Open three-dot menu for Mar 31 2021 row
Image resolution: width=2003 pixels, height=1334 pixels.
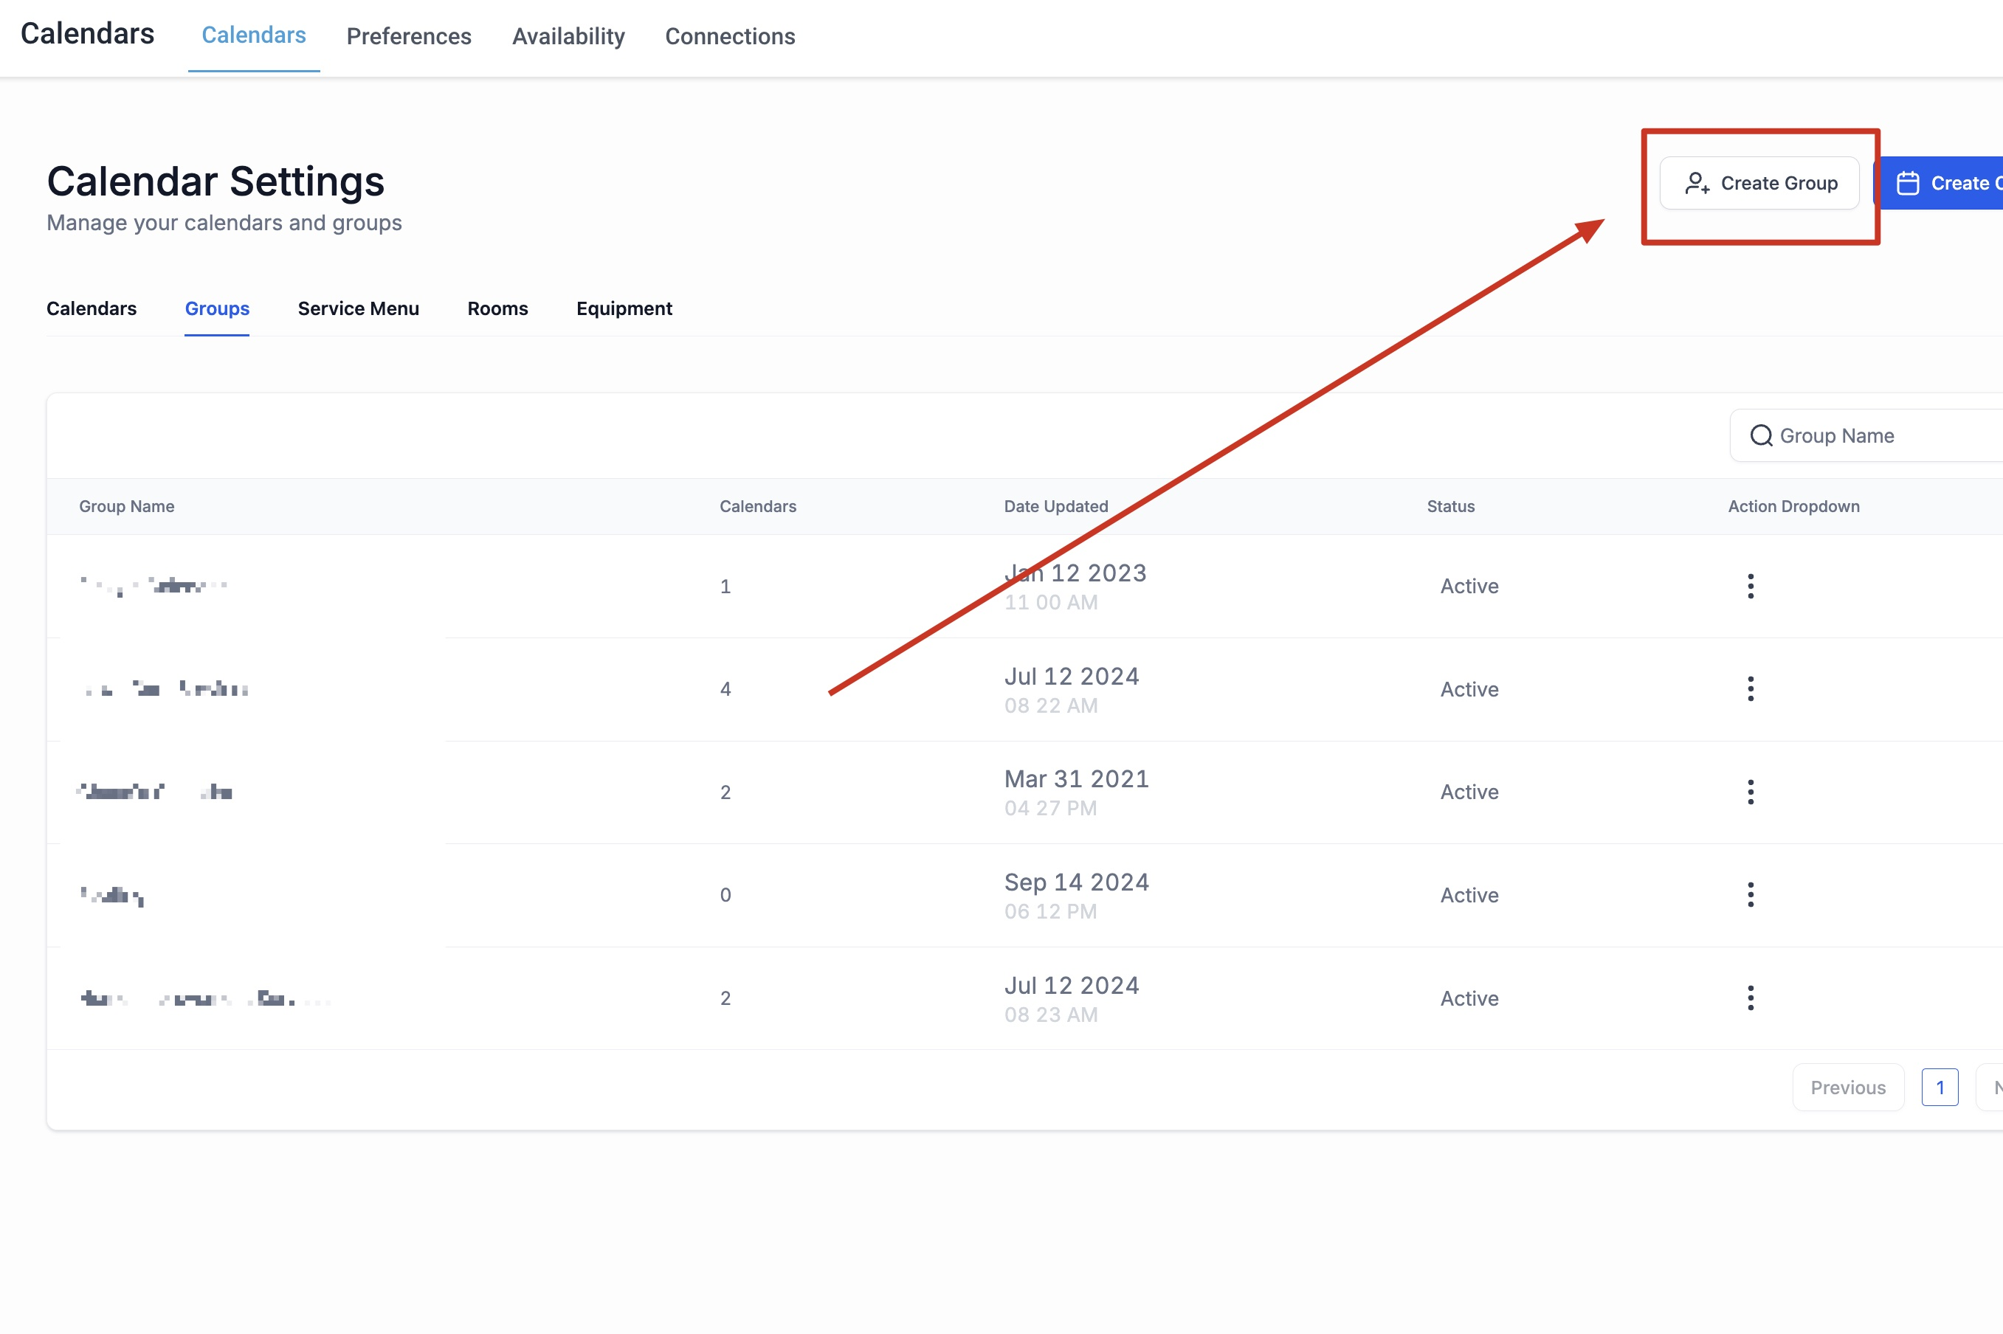pos(1751,792)
